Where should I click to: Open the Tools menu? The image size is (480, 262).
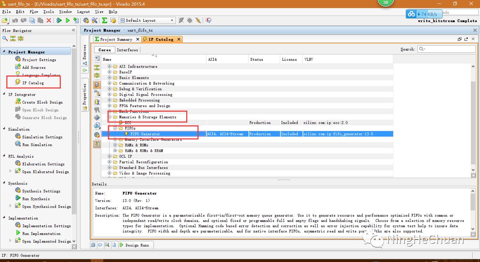pyautogui.click(x=48, y=12)
